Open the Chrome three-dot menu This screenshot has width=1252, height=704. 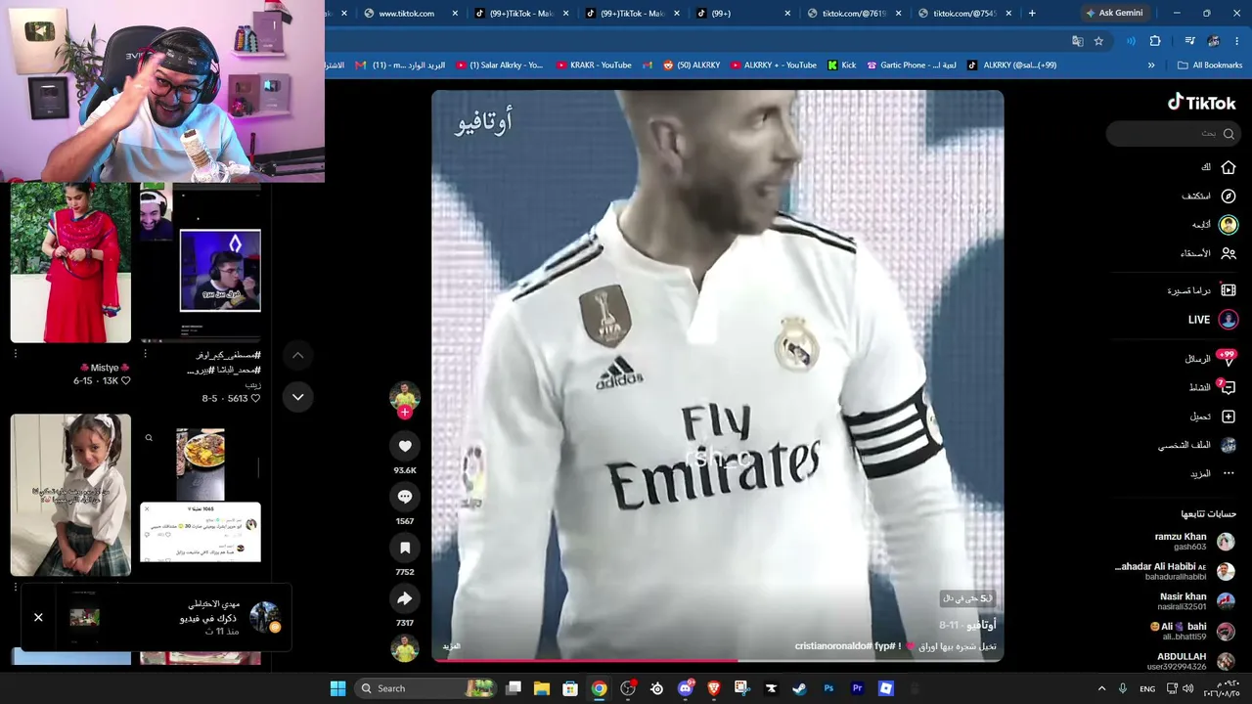pyautogui.click(x=1238, y=41)
